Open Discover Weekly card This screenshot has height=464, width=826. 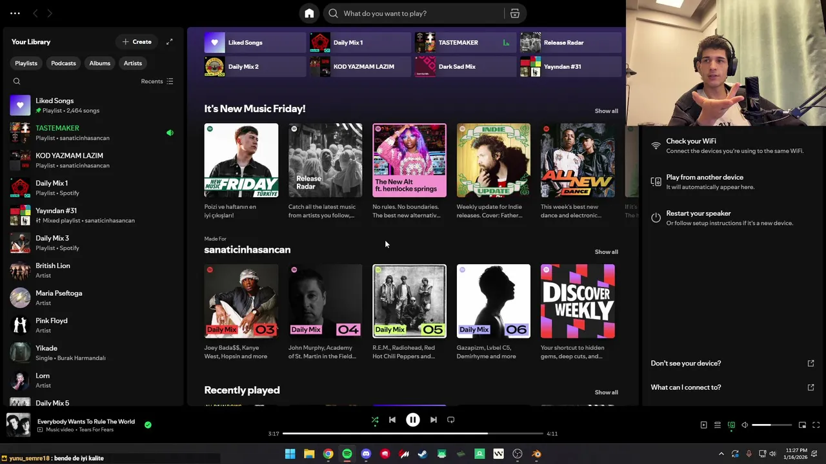(x=578, y=301)
